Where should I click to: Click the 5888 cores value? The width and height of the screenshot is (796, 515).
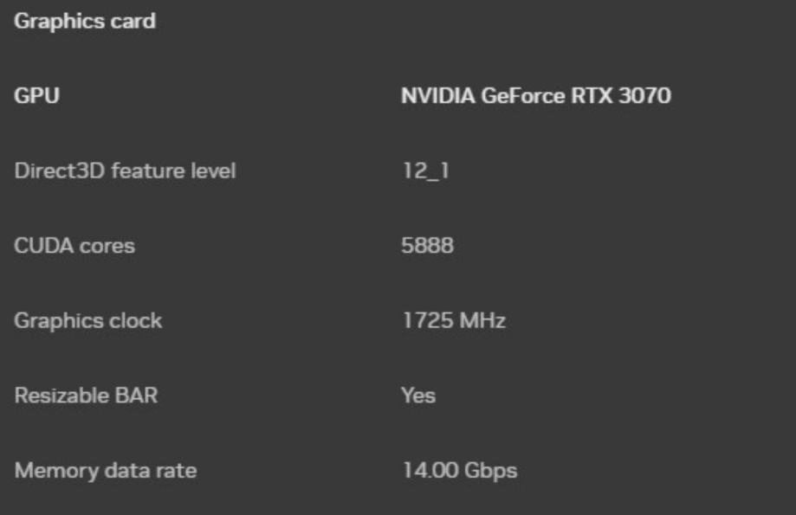tap(427, 246)
